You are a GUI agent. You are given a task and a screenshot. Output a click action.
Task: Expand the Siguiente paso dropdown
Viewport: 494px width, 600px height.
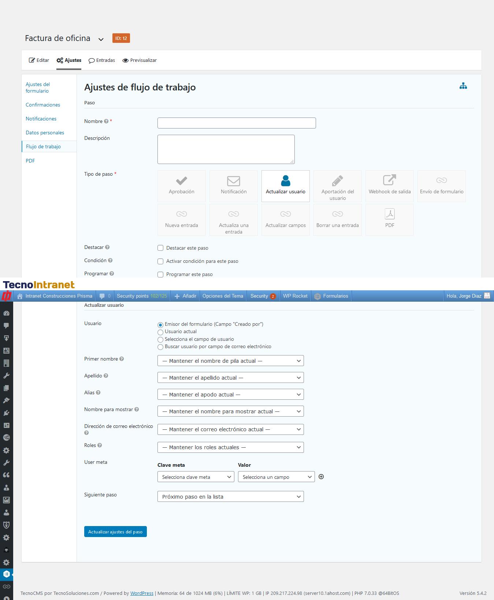point(230,497)
